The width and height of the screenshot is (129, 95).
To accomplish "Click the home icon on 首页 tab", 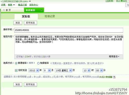I will [x=4, y=10].
